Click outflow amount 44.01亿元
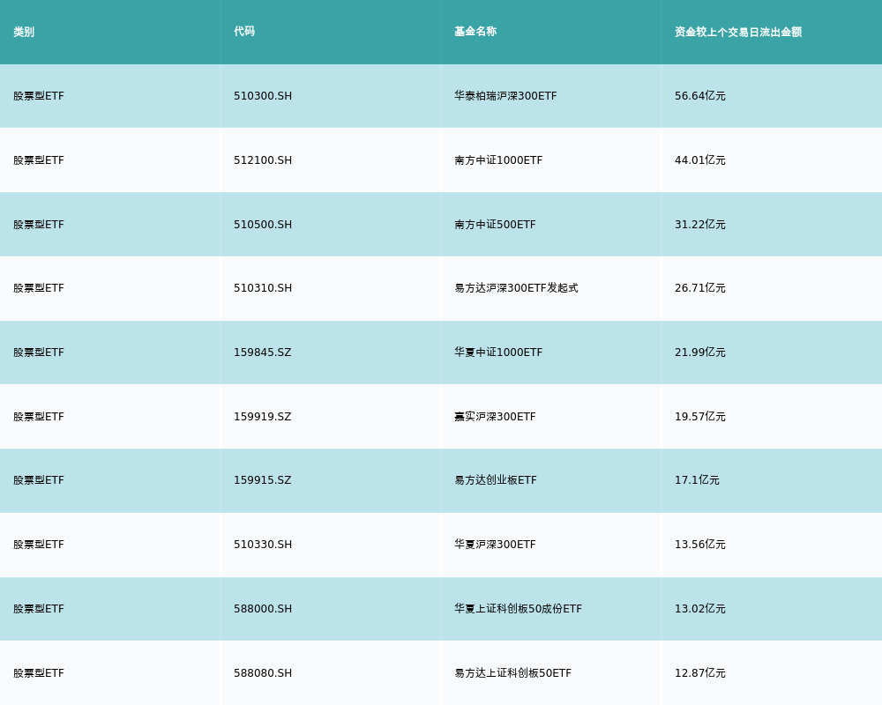Viewport: 882px width, 705px height. [x=699, y=160]
